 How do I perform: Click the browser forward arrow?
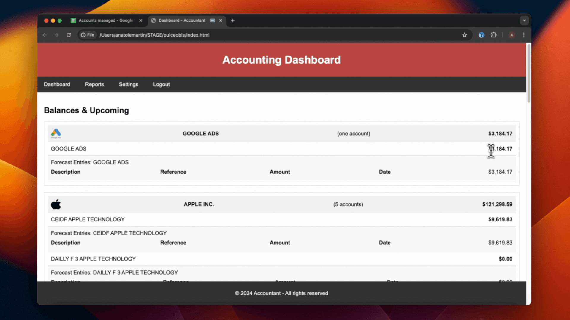56,35
